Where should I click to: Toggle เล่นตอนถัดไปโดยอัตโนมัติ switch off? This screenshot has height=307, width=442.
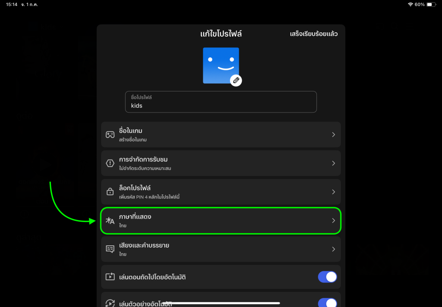coord(327,277)
